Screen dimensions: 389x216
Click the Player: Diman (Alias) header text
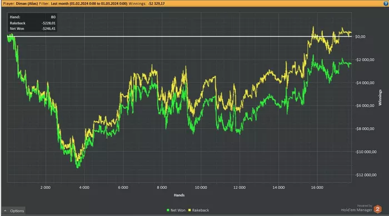click(21, 4)
